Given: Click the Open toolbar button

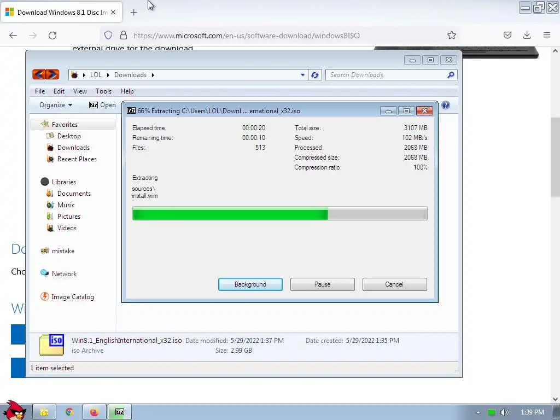Looking at the screenshot, I should click(102, 105).
